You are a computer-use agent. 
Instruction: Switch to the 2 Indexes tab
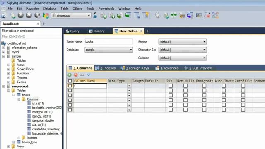coord(105,68)
